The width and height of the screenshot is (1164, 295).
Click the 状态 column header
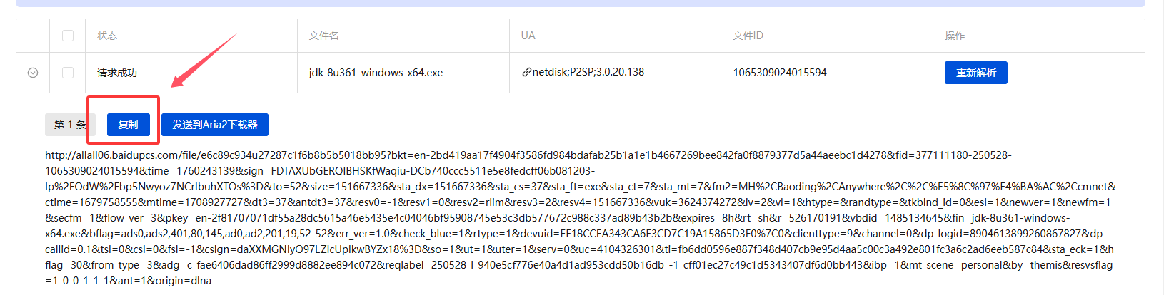click(107, 36)
